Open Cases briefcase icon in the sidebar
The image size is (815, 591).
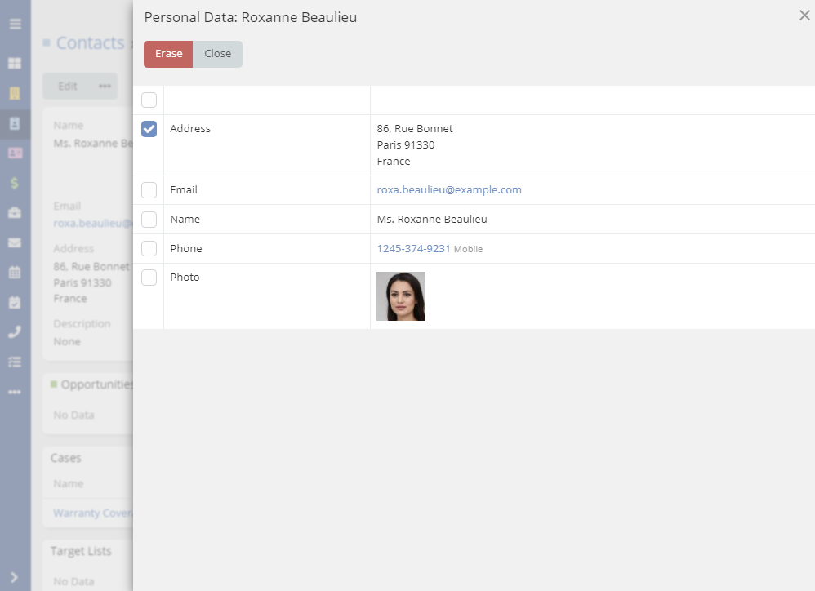coord(15,213)
